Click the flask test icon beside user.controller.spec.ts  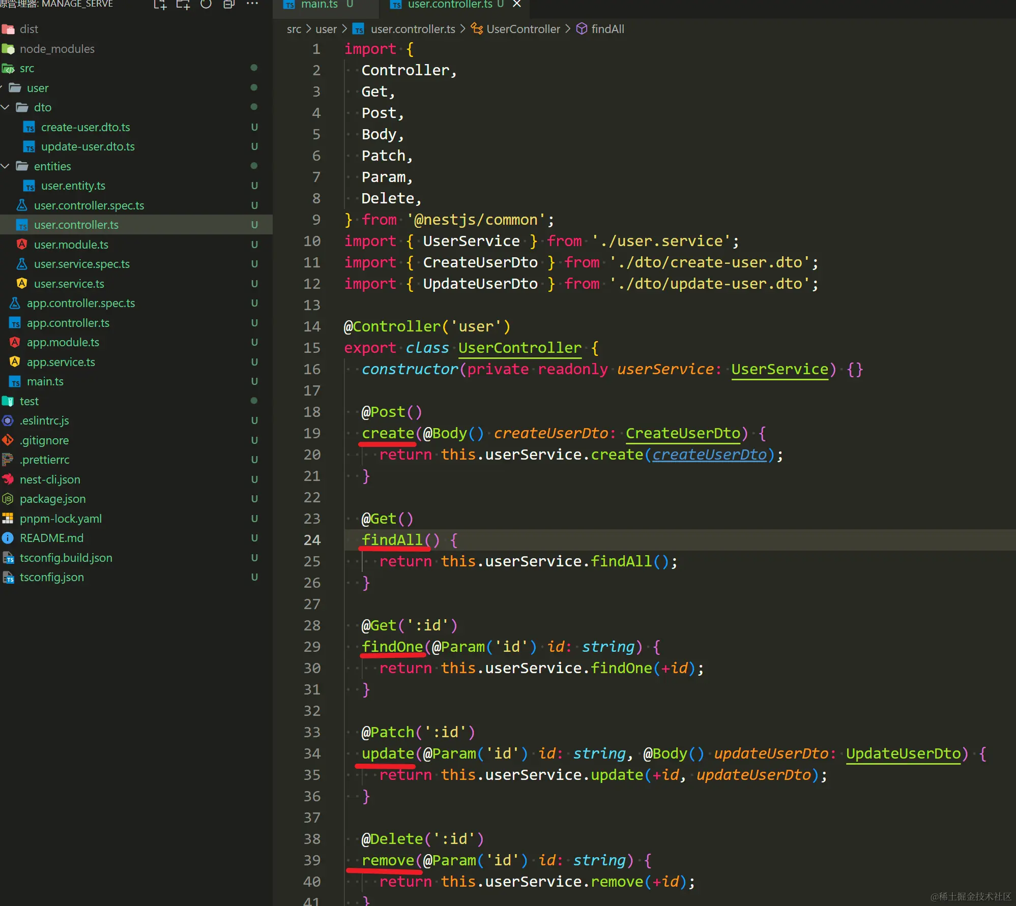click(22, 205)
